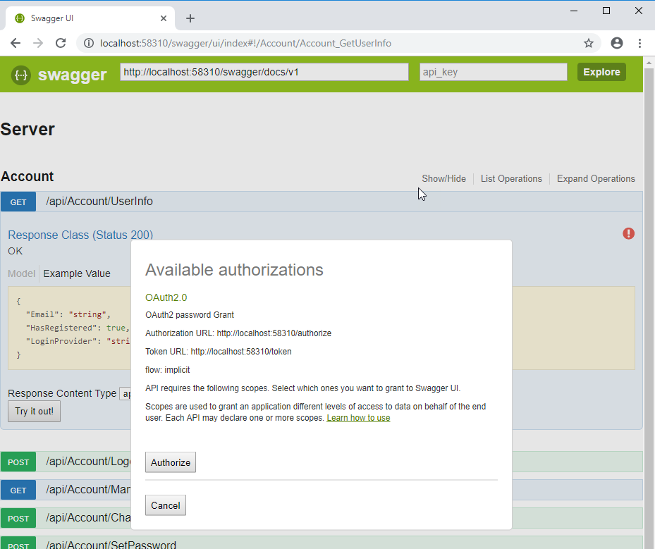Click the Try it out! button
The height and width of the screenshot is (549, 655).
(x=35, y=412)
